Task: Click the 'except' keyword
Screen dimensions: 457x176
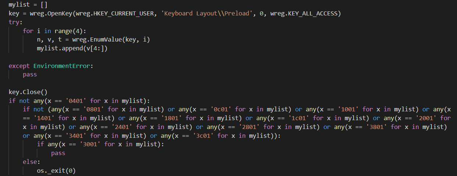Action: 20,66
